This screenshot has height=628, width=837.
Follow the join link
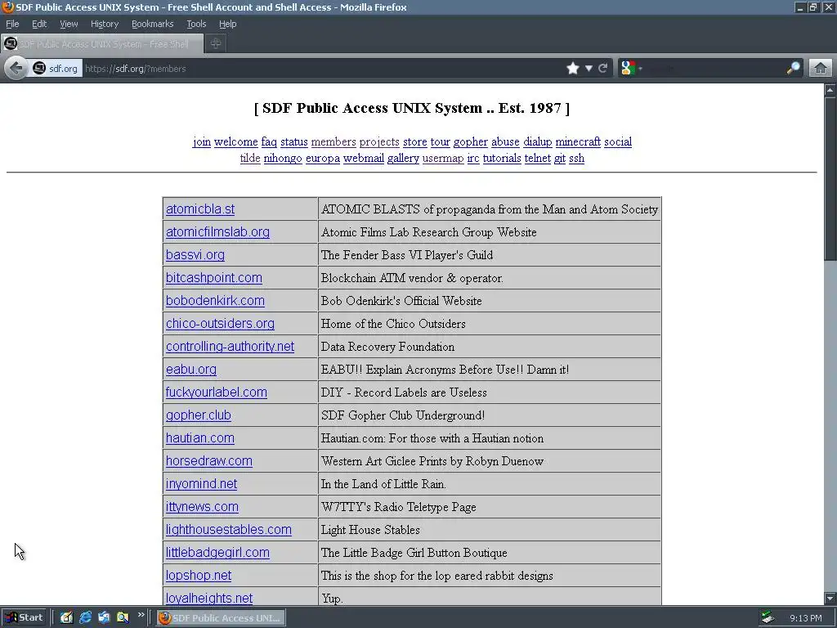pyautogui.click(x=202, y=142)
